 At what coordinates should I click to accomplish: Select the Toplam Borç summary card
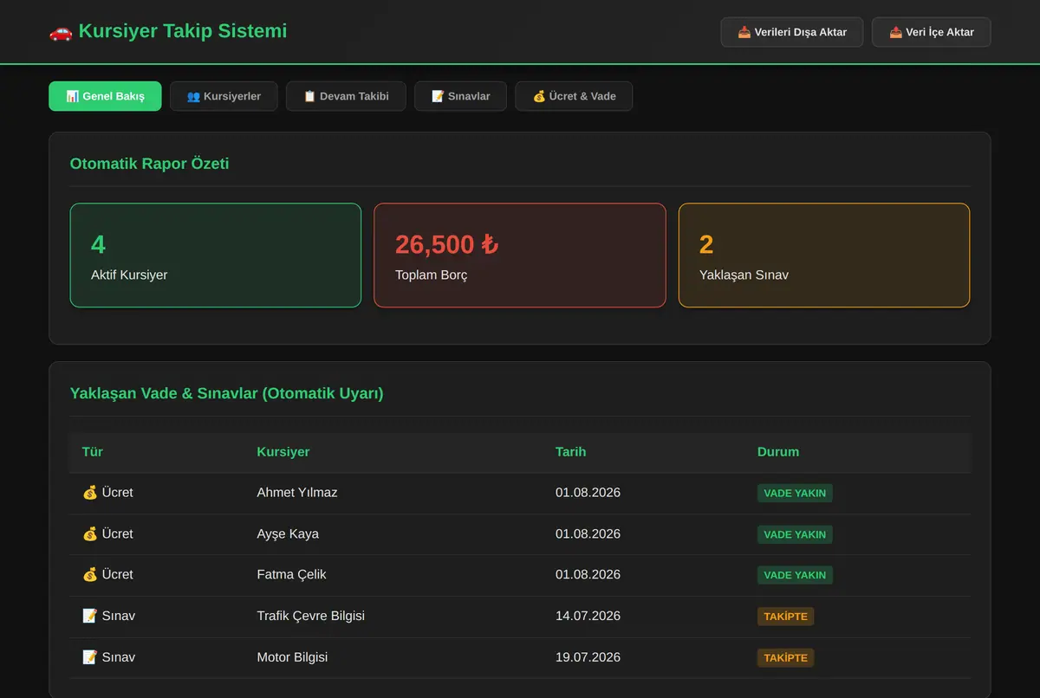[520, 255]
